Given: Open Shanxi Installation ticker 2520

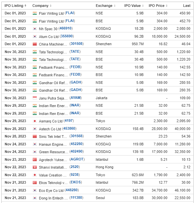Looking at the screenshot, I should click(74, 167).
